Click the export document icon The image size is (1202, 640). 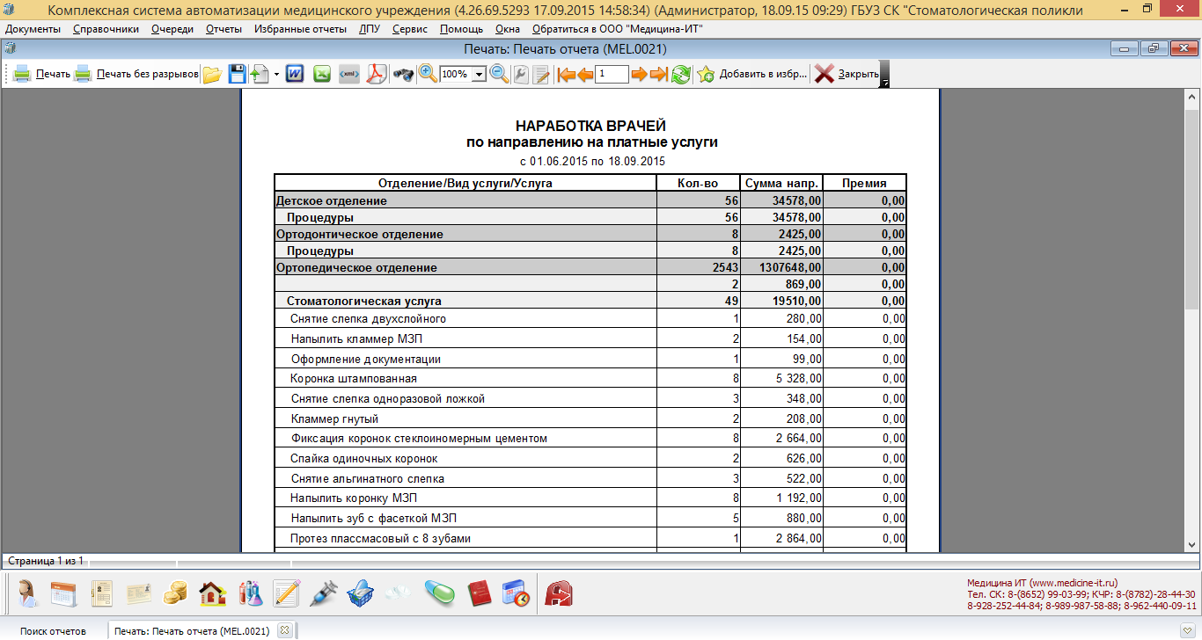click(x=260, y=74)
